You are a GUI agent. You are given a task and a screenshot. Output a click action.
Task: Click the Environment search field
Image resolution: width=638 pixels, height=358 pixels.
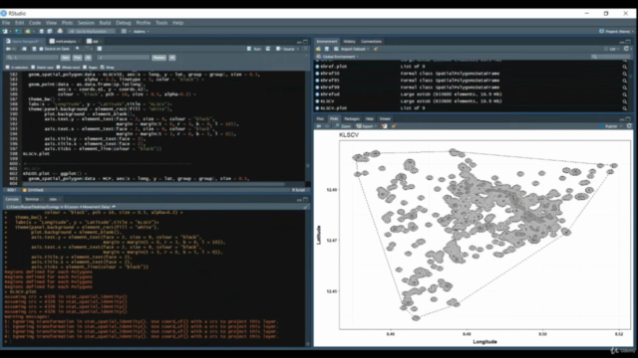pyautogui.click(x=610, y=57)
